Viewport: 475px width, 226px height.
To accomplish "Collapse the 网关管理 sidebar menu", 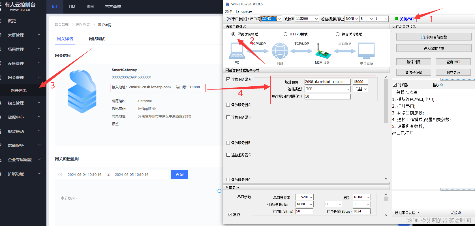I will tap(23, 77).
